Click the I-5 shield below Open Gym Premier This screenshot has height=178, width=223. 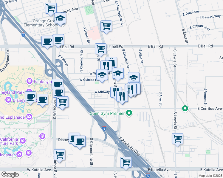point(104,128)
